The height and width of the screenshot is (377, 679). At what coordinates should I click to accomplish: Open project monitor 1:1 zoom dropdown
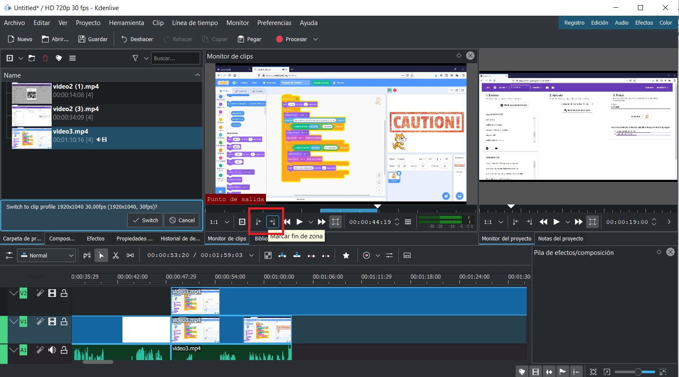tap(494, 222)
